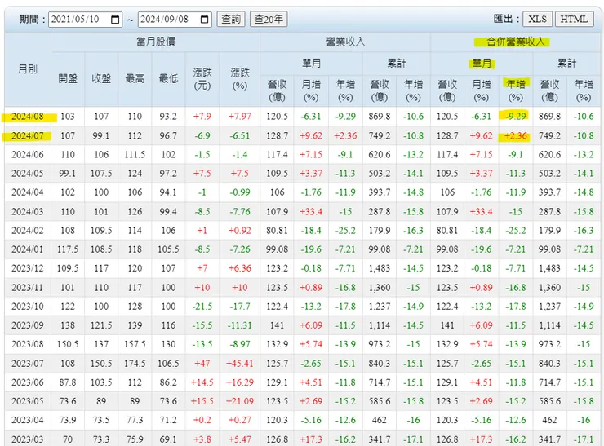Click highlighted +2.36 consolidated yearly growth value

pyautogui.click(x=515, y=136)
